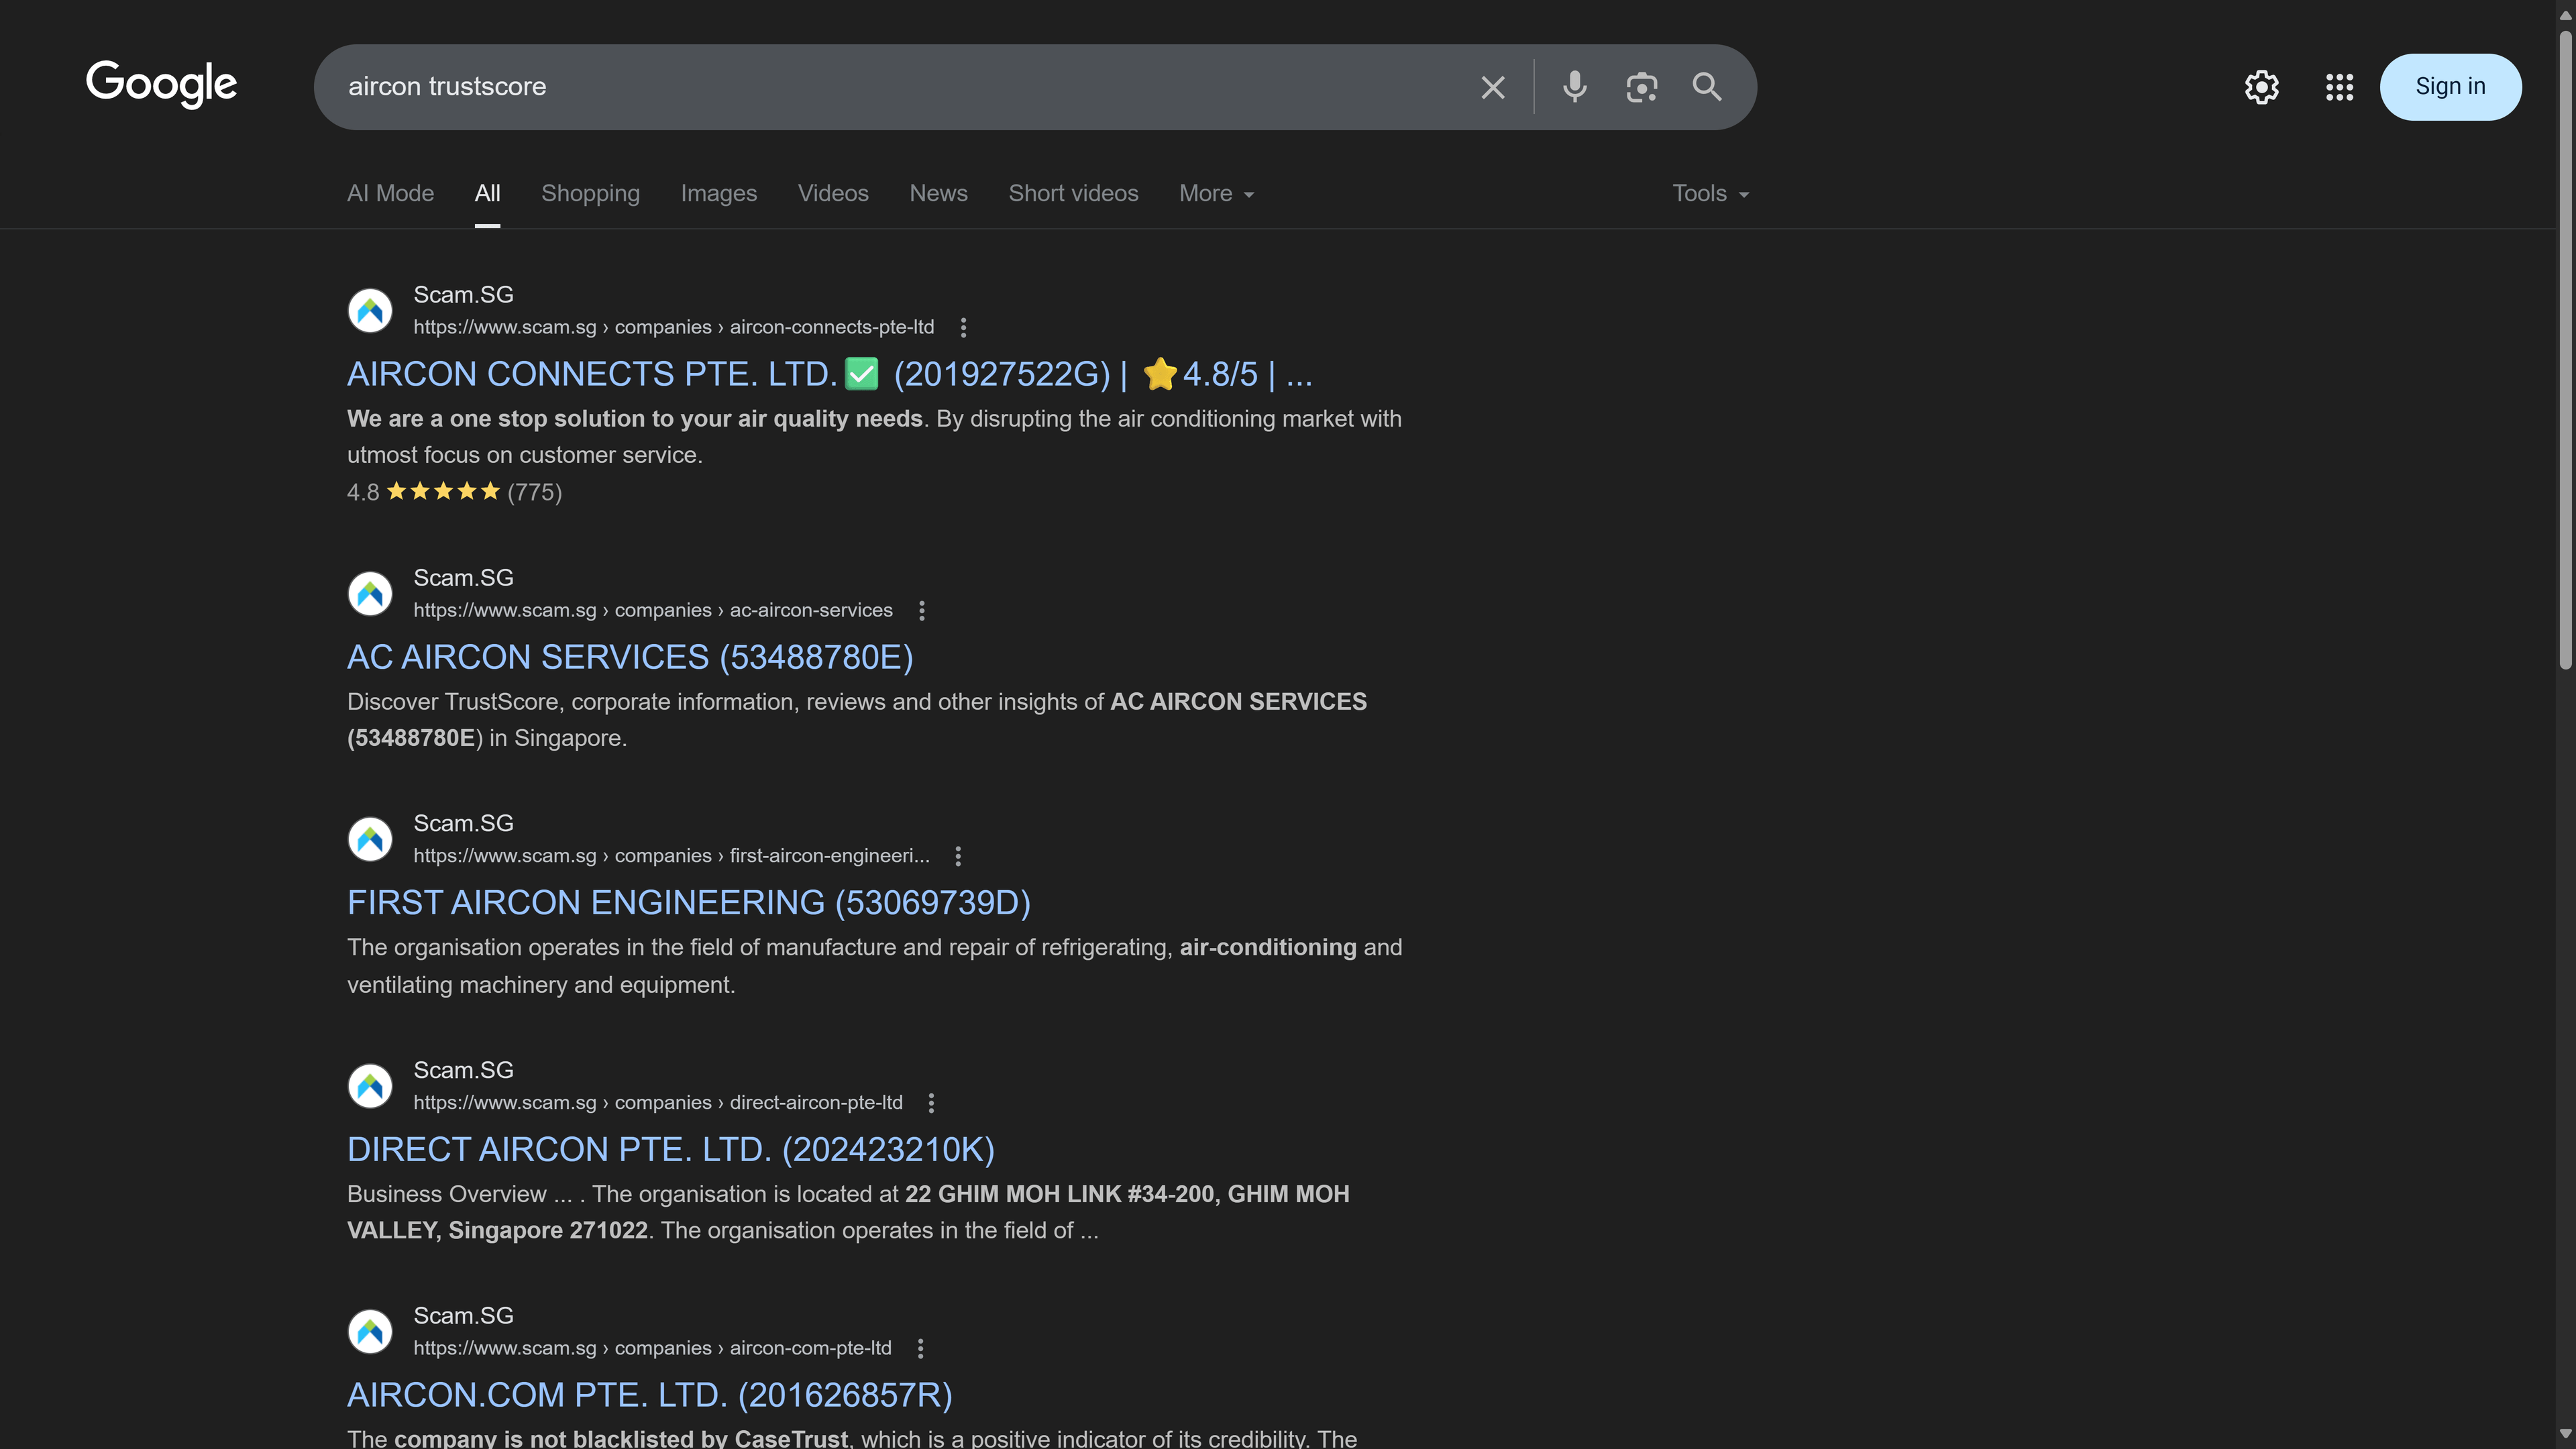Open more options for direct-aircon-pte-ltd result
Screen dimensions: 2576x1449
(931, 1102)
